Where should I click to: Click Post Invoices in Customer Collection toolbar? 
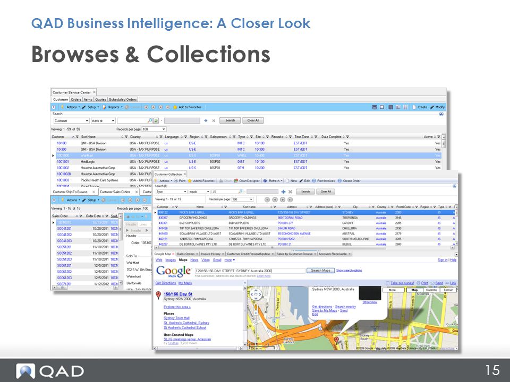tap(324, 181)
